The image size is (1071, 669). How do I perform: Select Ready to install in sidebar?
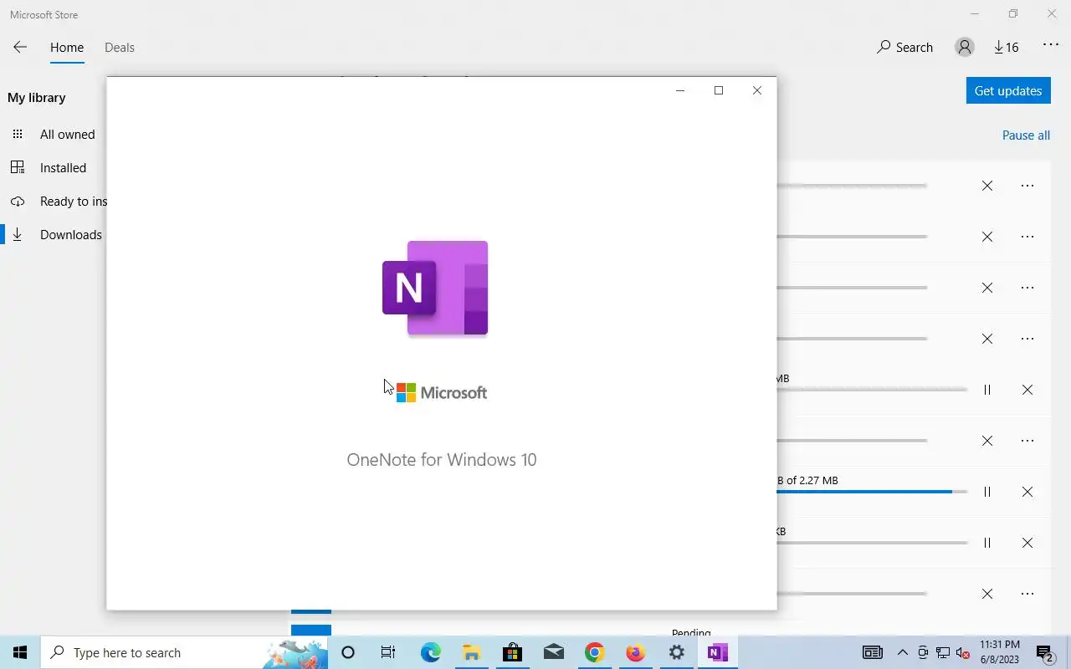coord(55,201)
